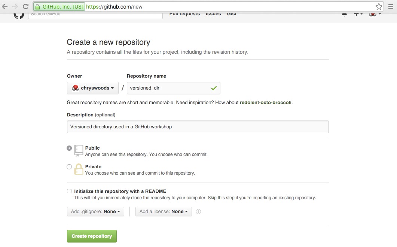The width and height of the screenshot is (397, 247).
Task: Select the Private radio button
Action: pos(69,167)
